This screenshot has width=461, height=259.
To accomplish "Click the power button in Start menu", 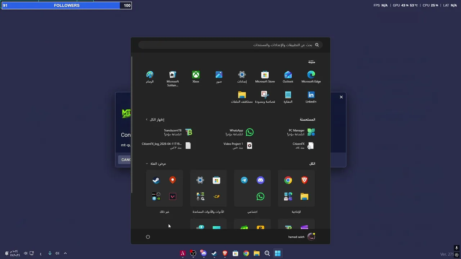I will coord(148,237).
